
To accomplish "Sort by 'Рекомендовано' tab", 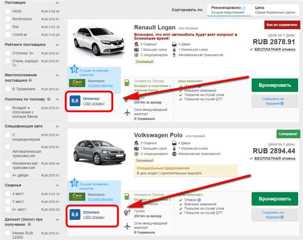I will click(x=228, y=10).
